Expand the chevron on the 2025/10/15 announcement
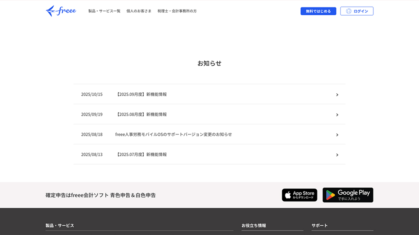 pyautogui.click(x=337, y=95)
